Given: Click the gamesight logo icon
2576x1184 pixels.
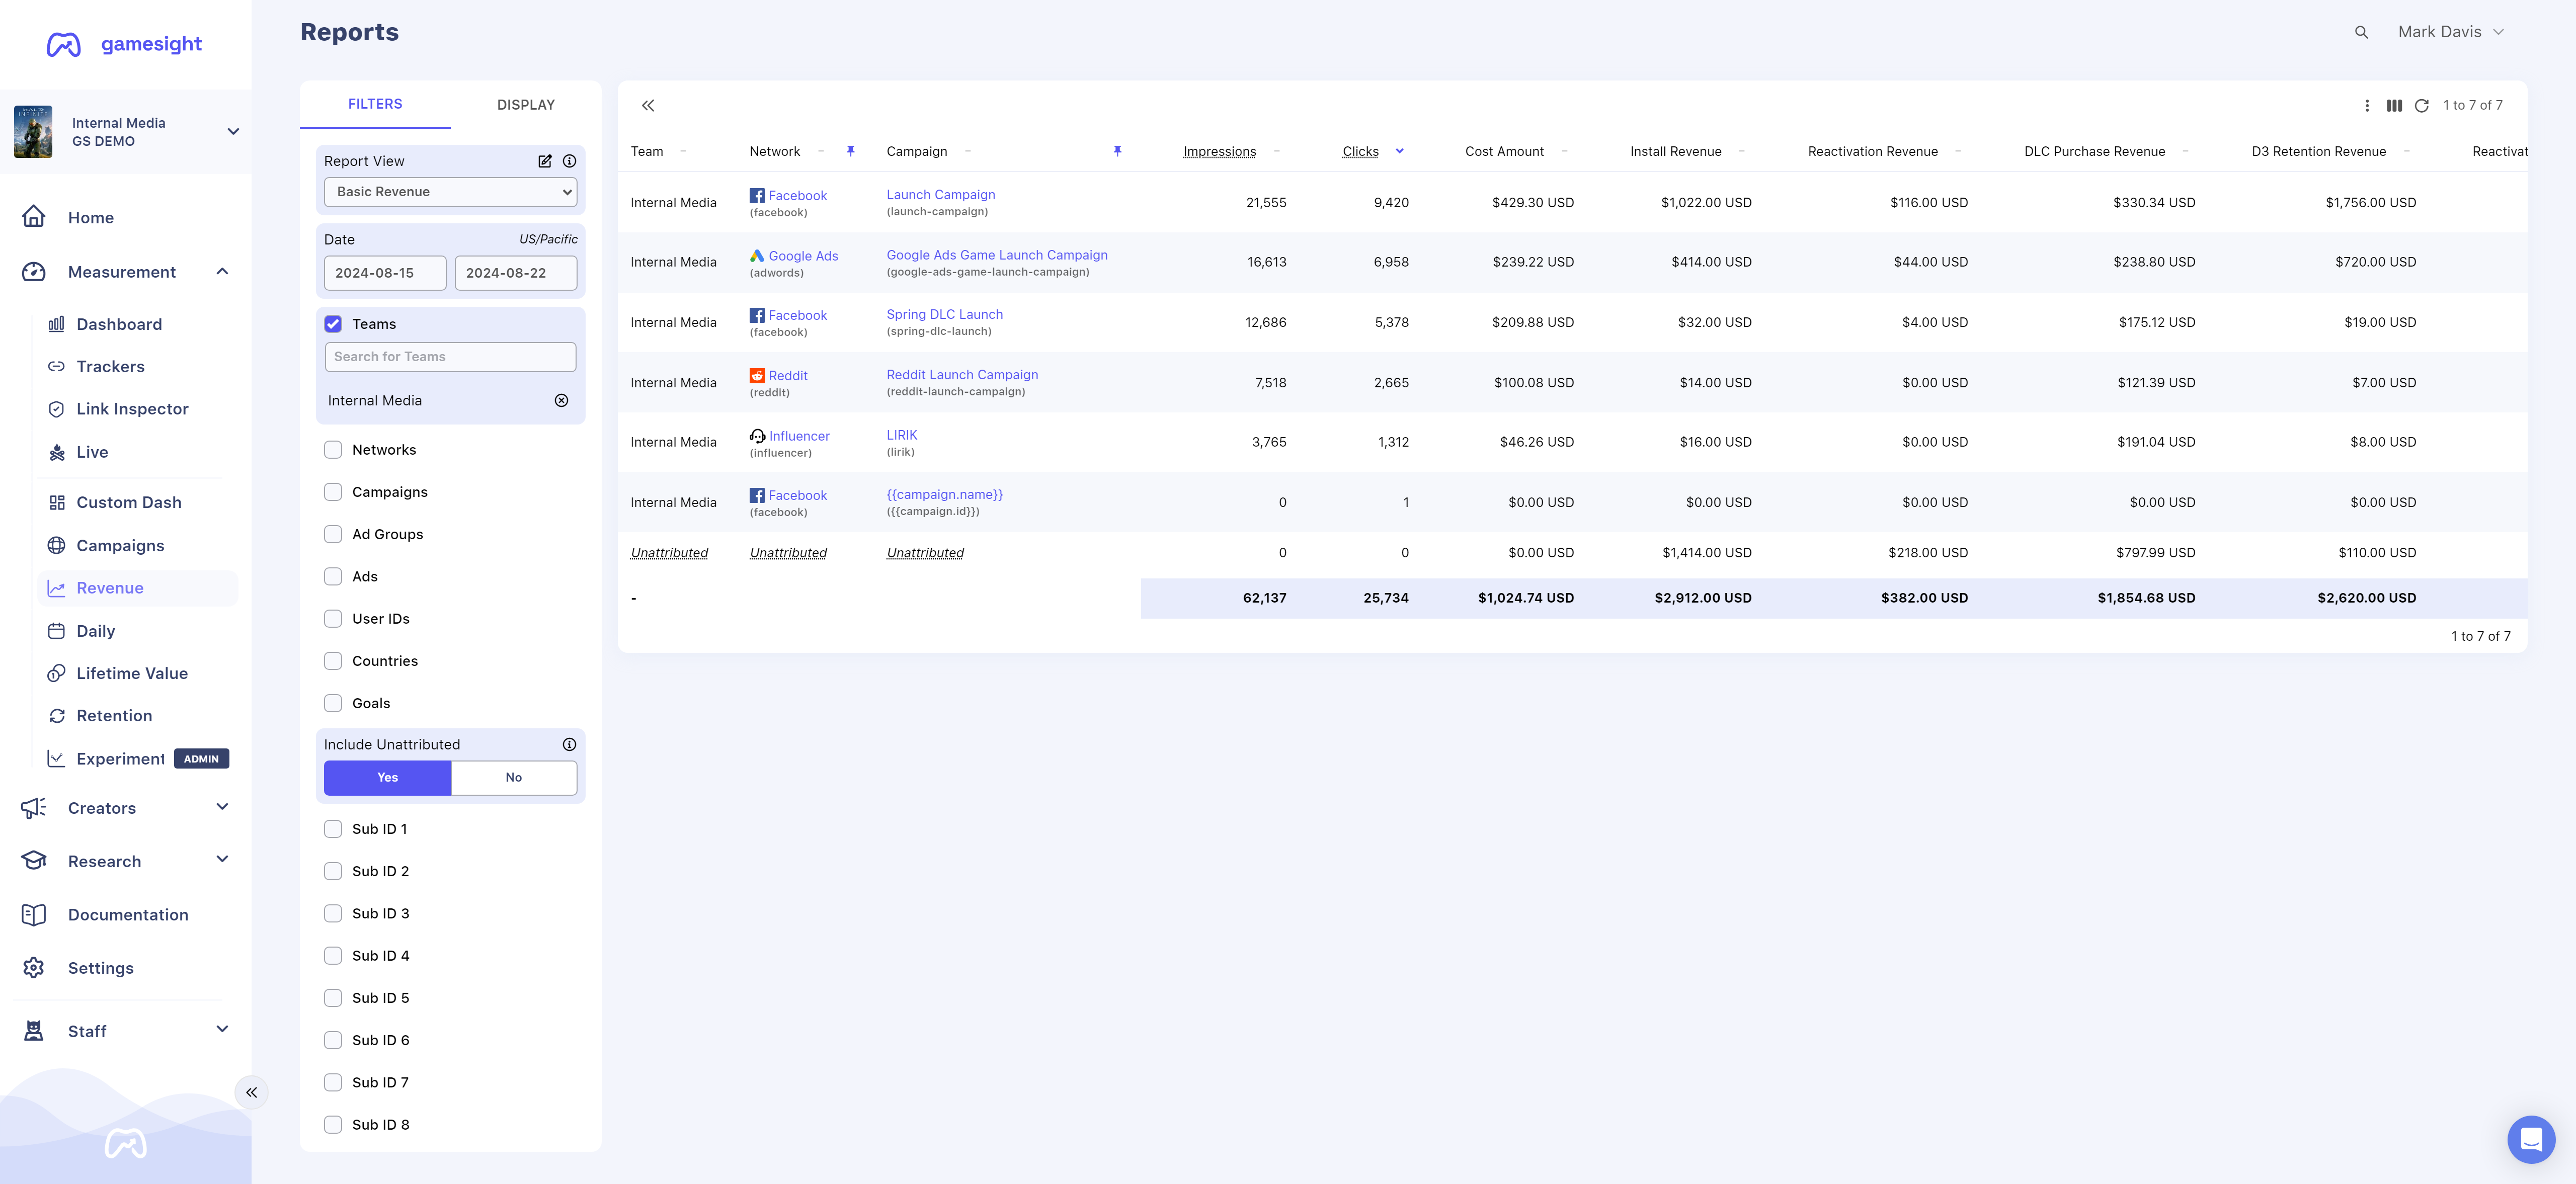Looking at the screenshot, I should 64,44.
